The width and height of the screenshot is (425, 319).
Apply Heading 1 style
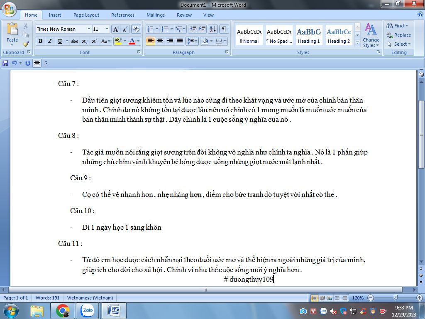coord(309,35)
